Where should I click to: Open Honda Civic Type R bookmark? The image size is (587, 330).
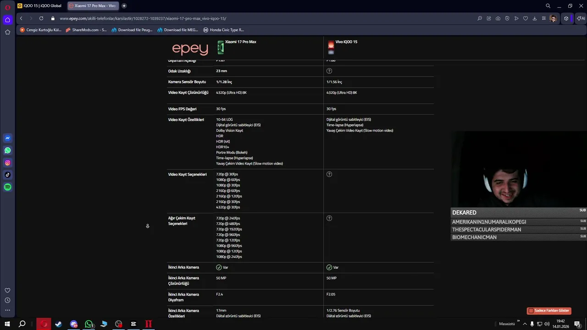click(224, 30)
